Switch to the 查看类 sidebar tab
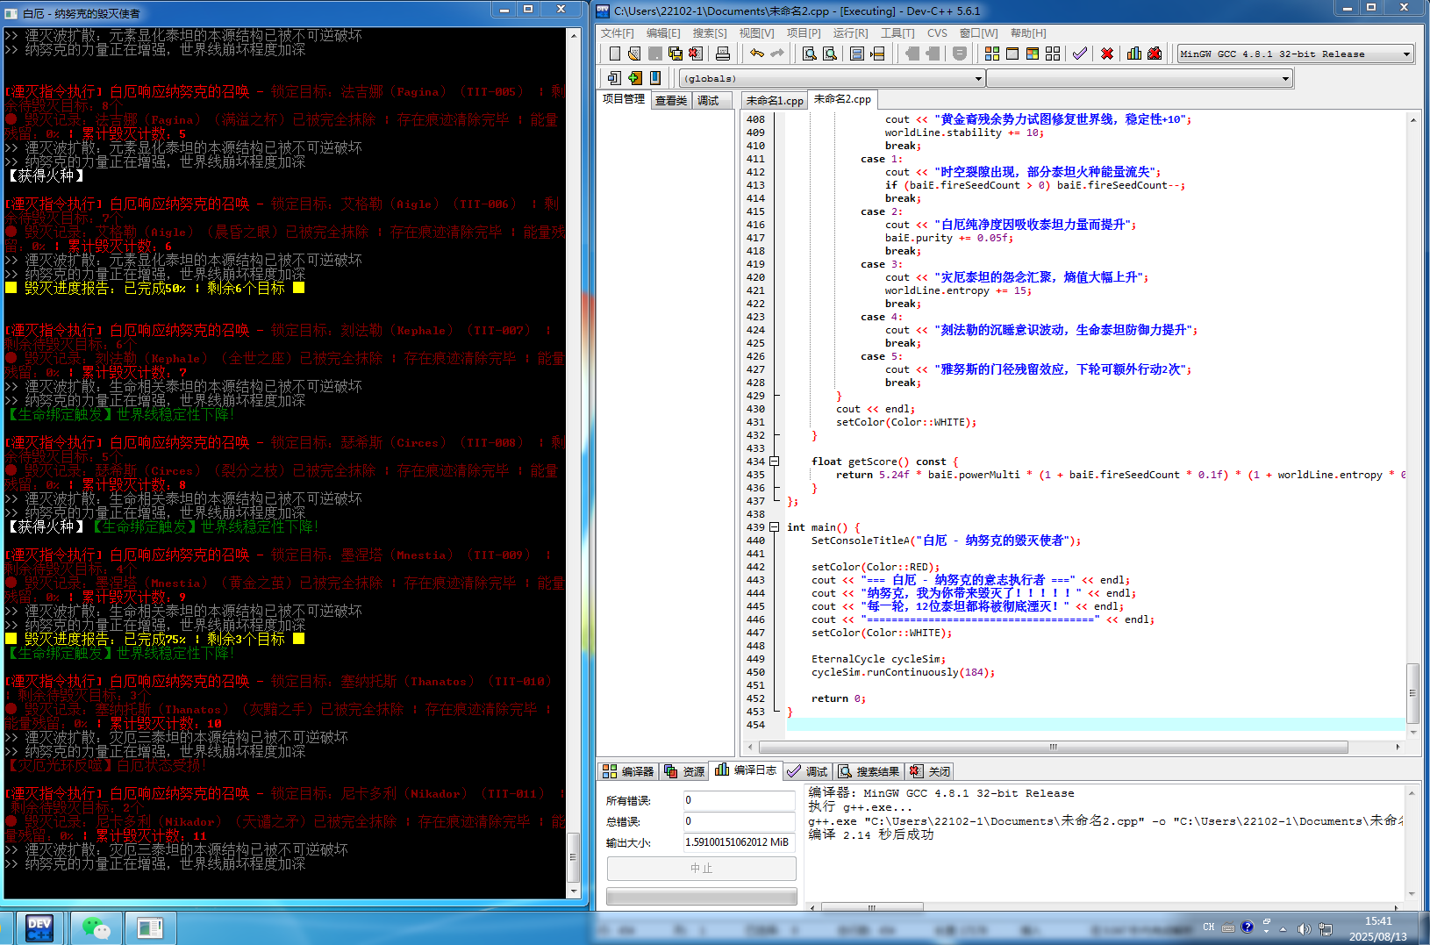 click(x=671, y=101)
